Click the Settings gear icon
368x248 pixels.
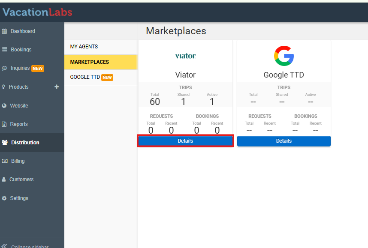pyautogui.click(x=4, y=198)
